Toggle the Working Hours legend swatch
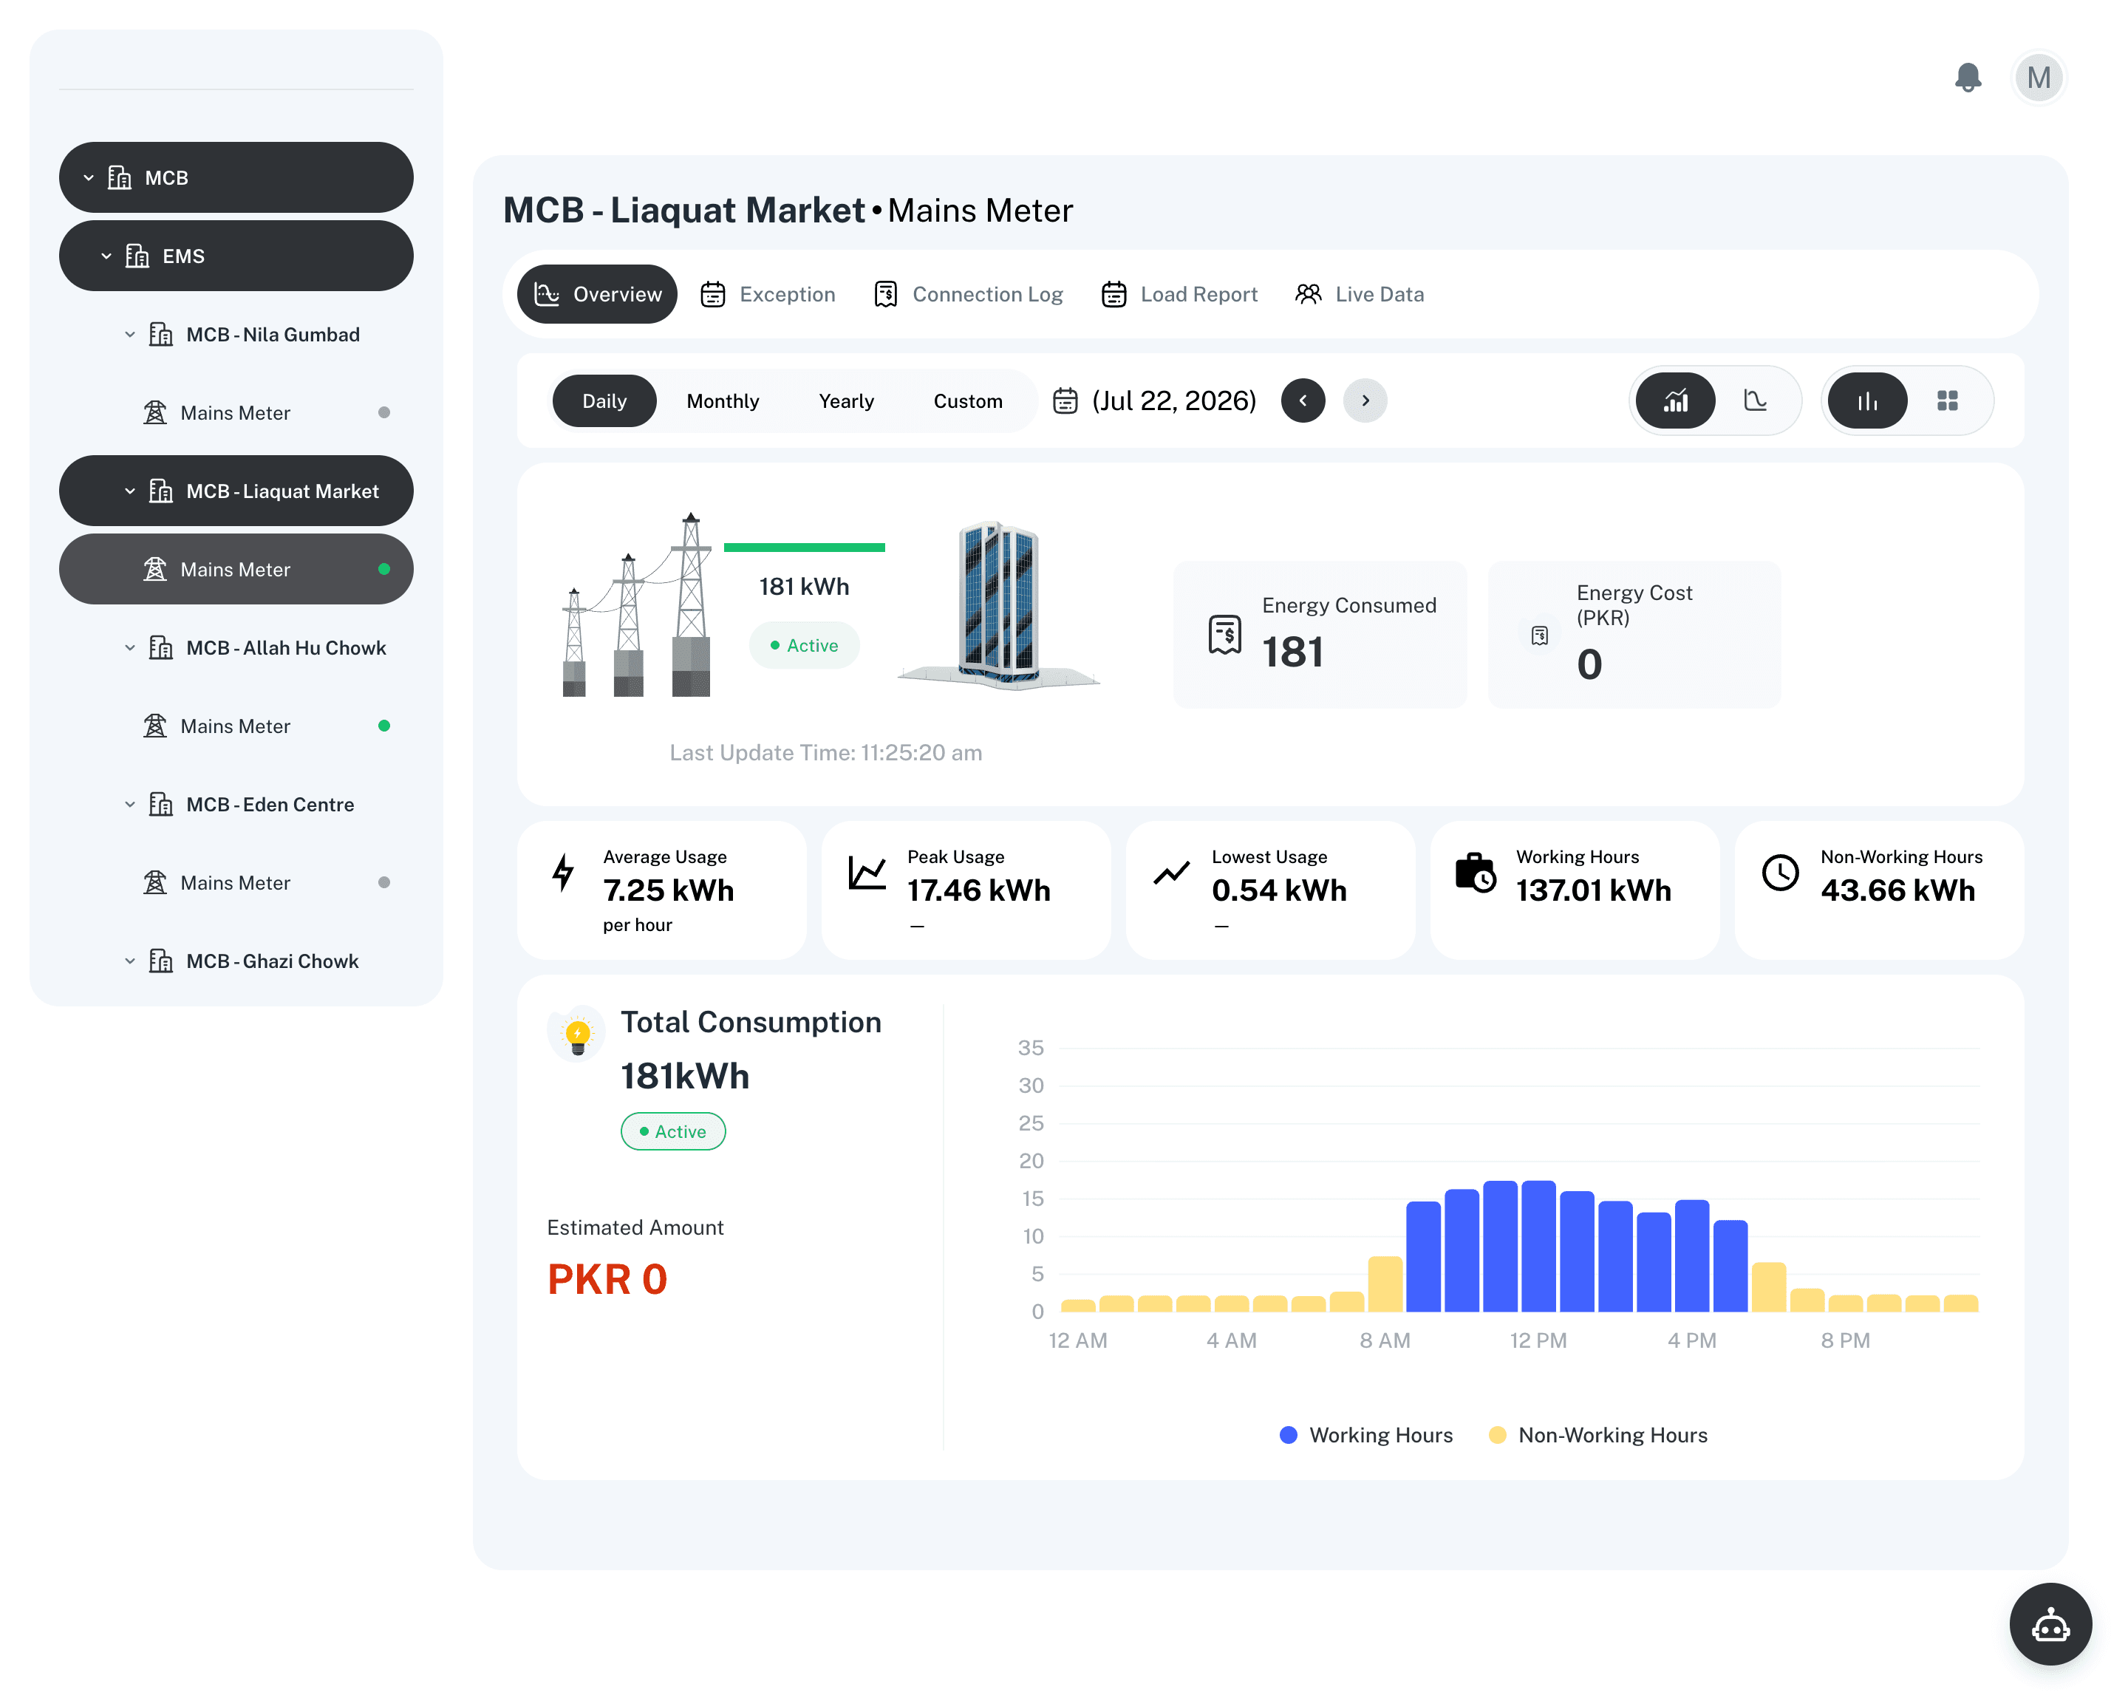 point(1288,1434)
